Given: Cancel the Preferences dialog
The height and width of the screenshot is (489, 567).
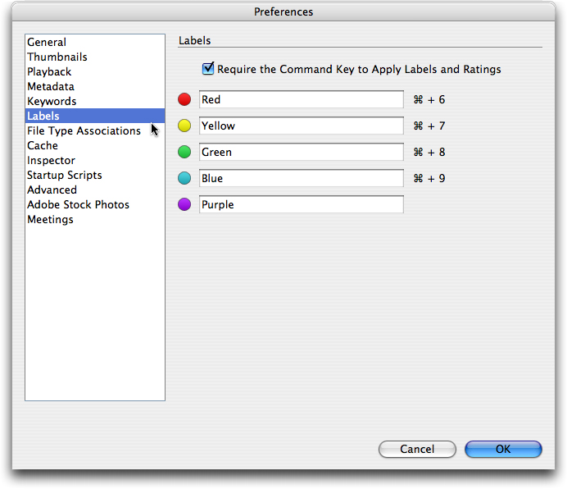Looking at the screenshot, I should [417, 450].
